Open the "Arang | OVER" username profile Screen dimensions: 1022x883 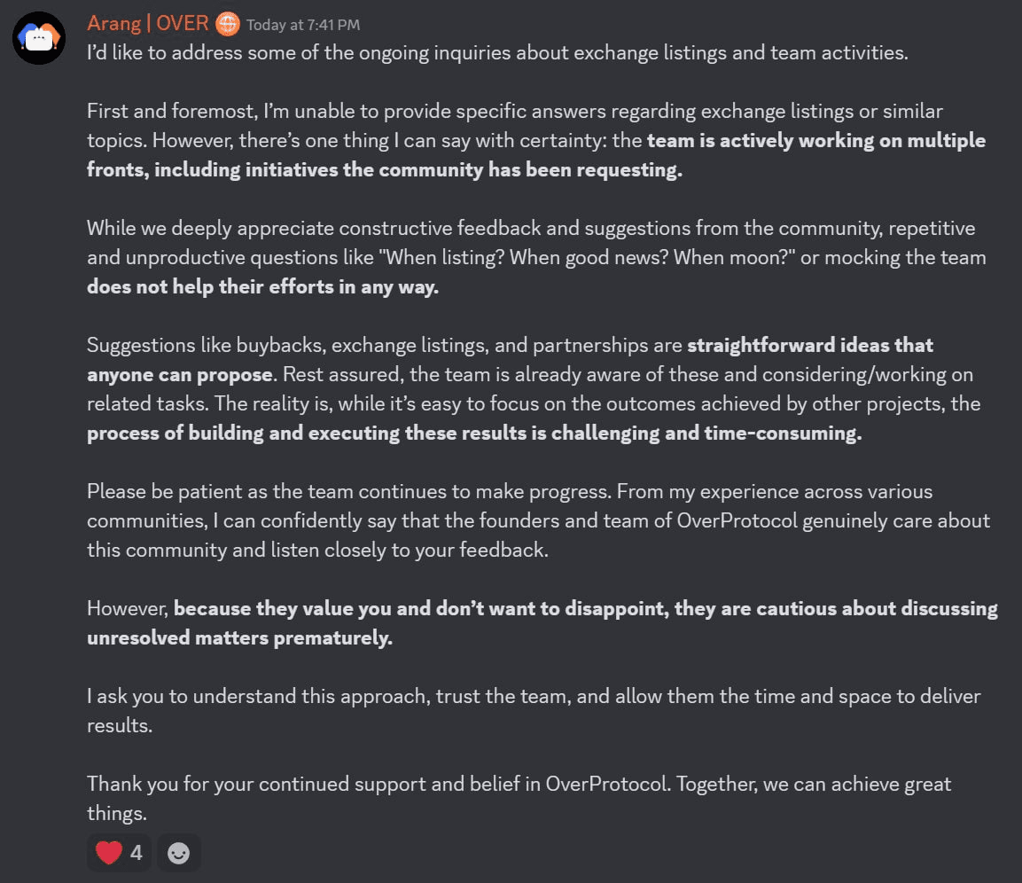[148, 24]
